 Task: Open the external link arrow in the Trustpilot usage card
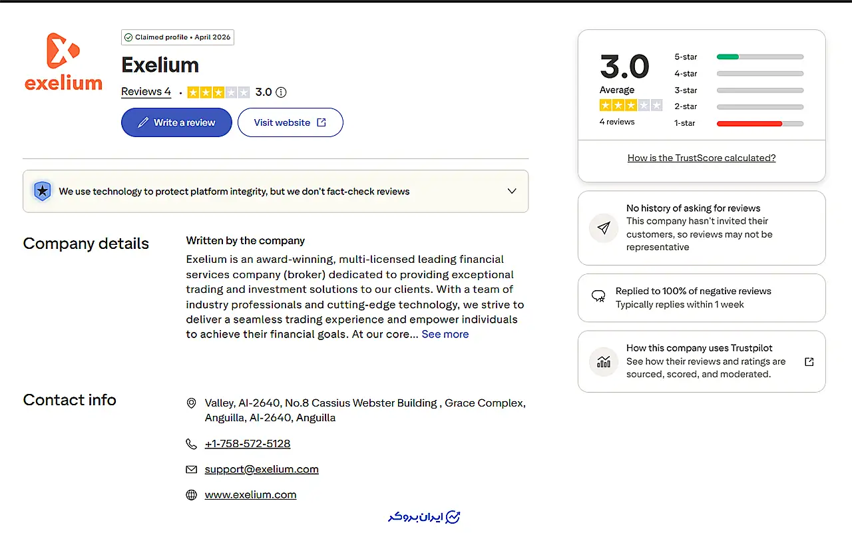pos(809,362)
